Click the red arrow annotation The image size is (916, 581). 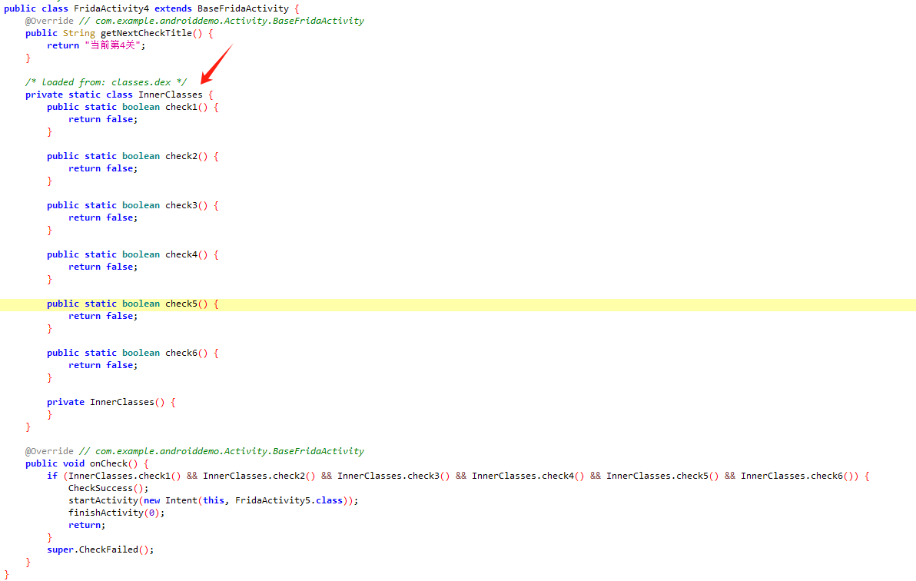pyautogui.click(x=216, y=64)
